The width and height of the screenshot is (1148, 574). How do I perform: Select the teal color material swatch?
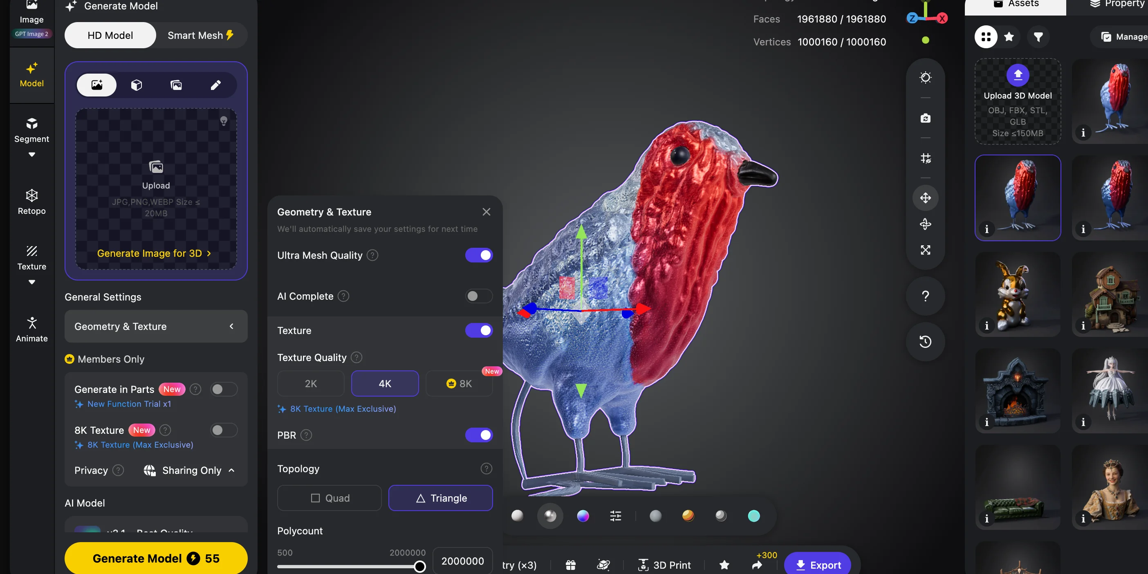(753, 516)
